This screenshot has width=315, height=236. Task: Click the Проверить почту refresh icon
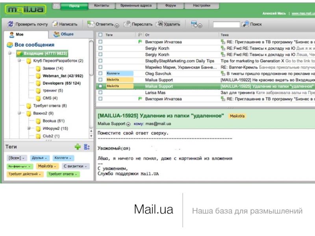click(10, 24)
